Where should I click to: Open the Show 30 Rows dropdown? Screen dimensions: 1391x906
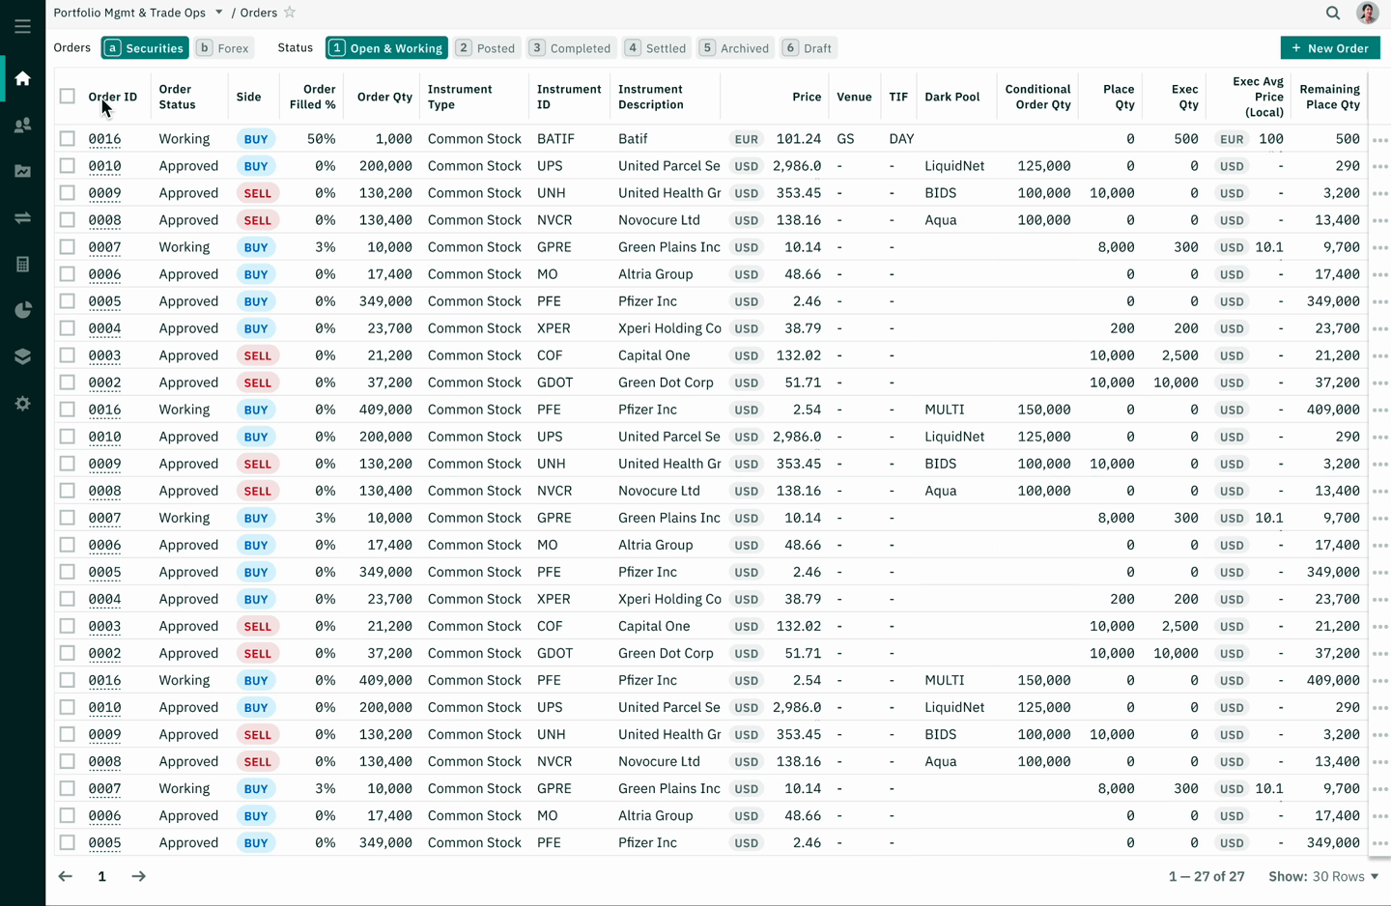pos(1324,876)
